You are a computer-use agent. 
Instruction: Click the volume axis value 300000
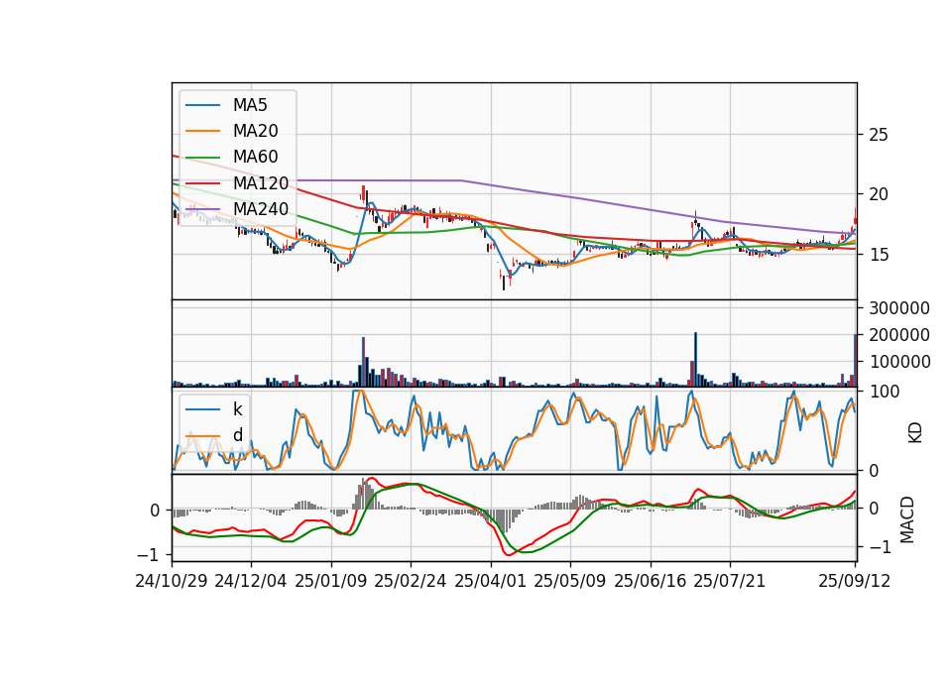pos(899,308)
